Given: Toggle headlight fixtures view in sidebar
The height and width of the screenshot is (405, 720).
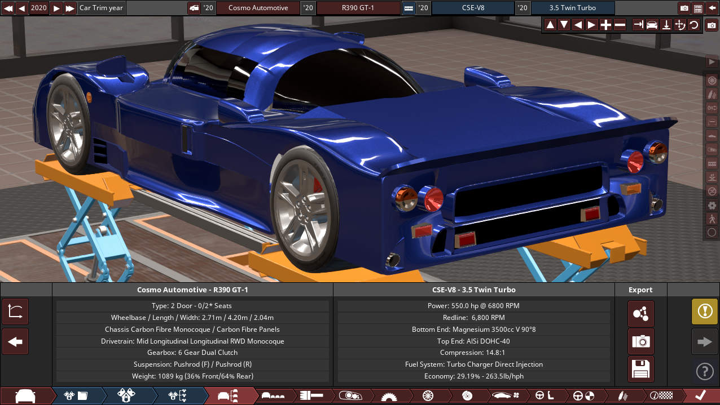Looking at the screenshot, I should pyautogui.click(x=712, y=149).
